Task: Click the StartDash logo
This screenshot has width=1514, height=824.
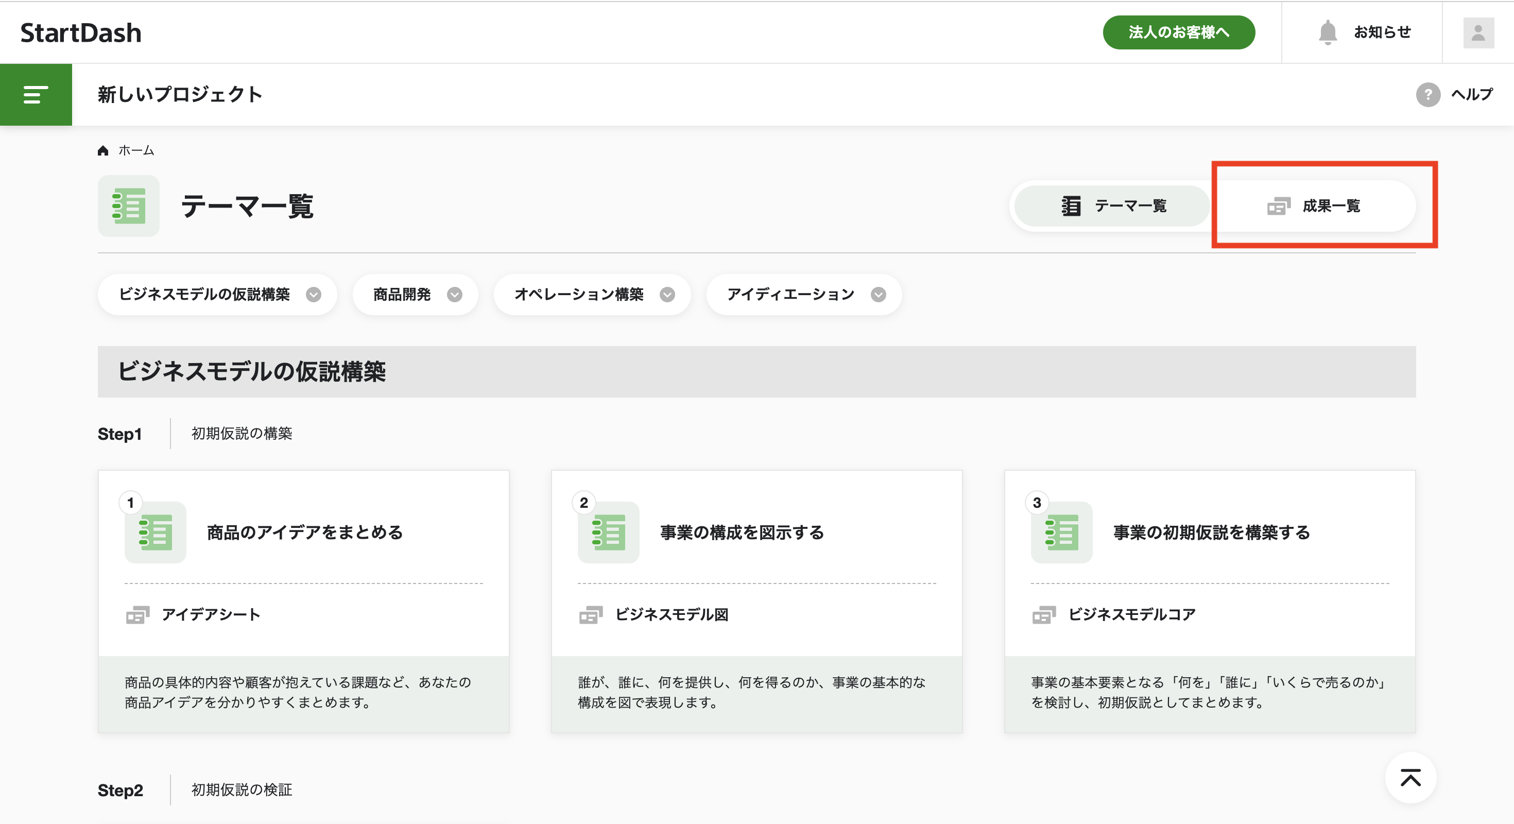Action: [81, 33]
